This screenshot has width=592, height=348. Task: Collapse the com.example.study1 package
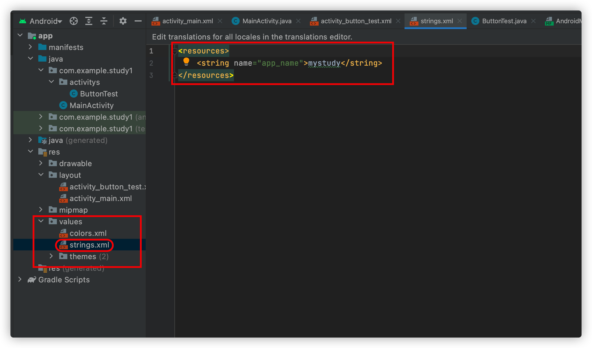(41, 70)
